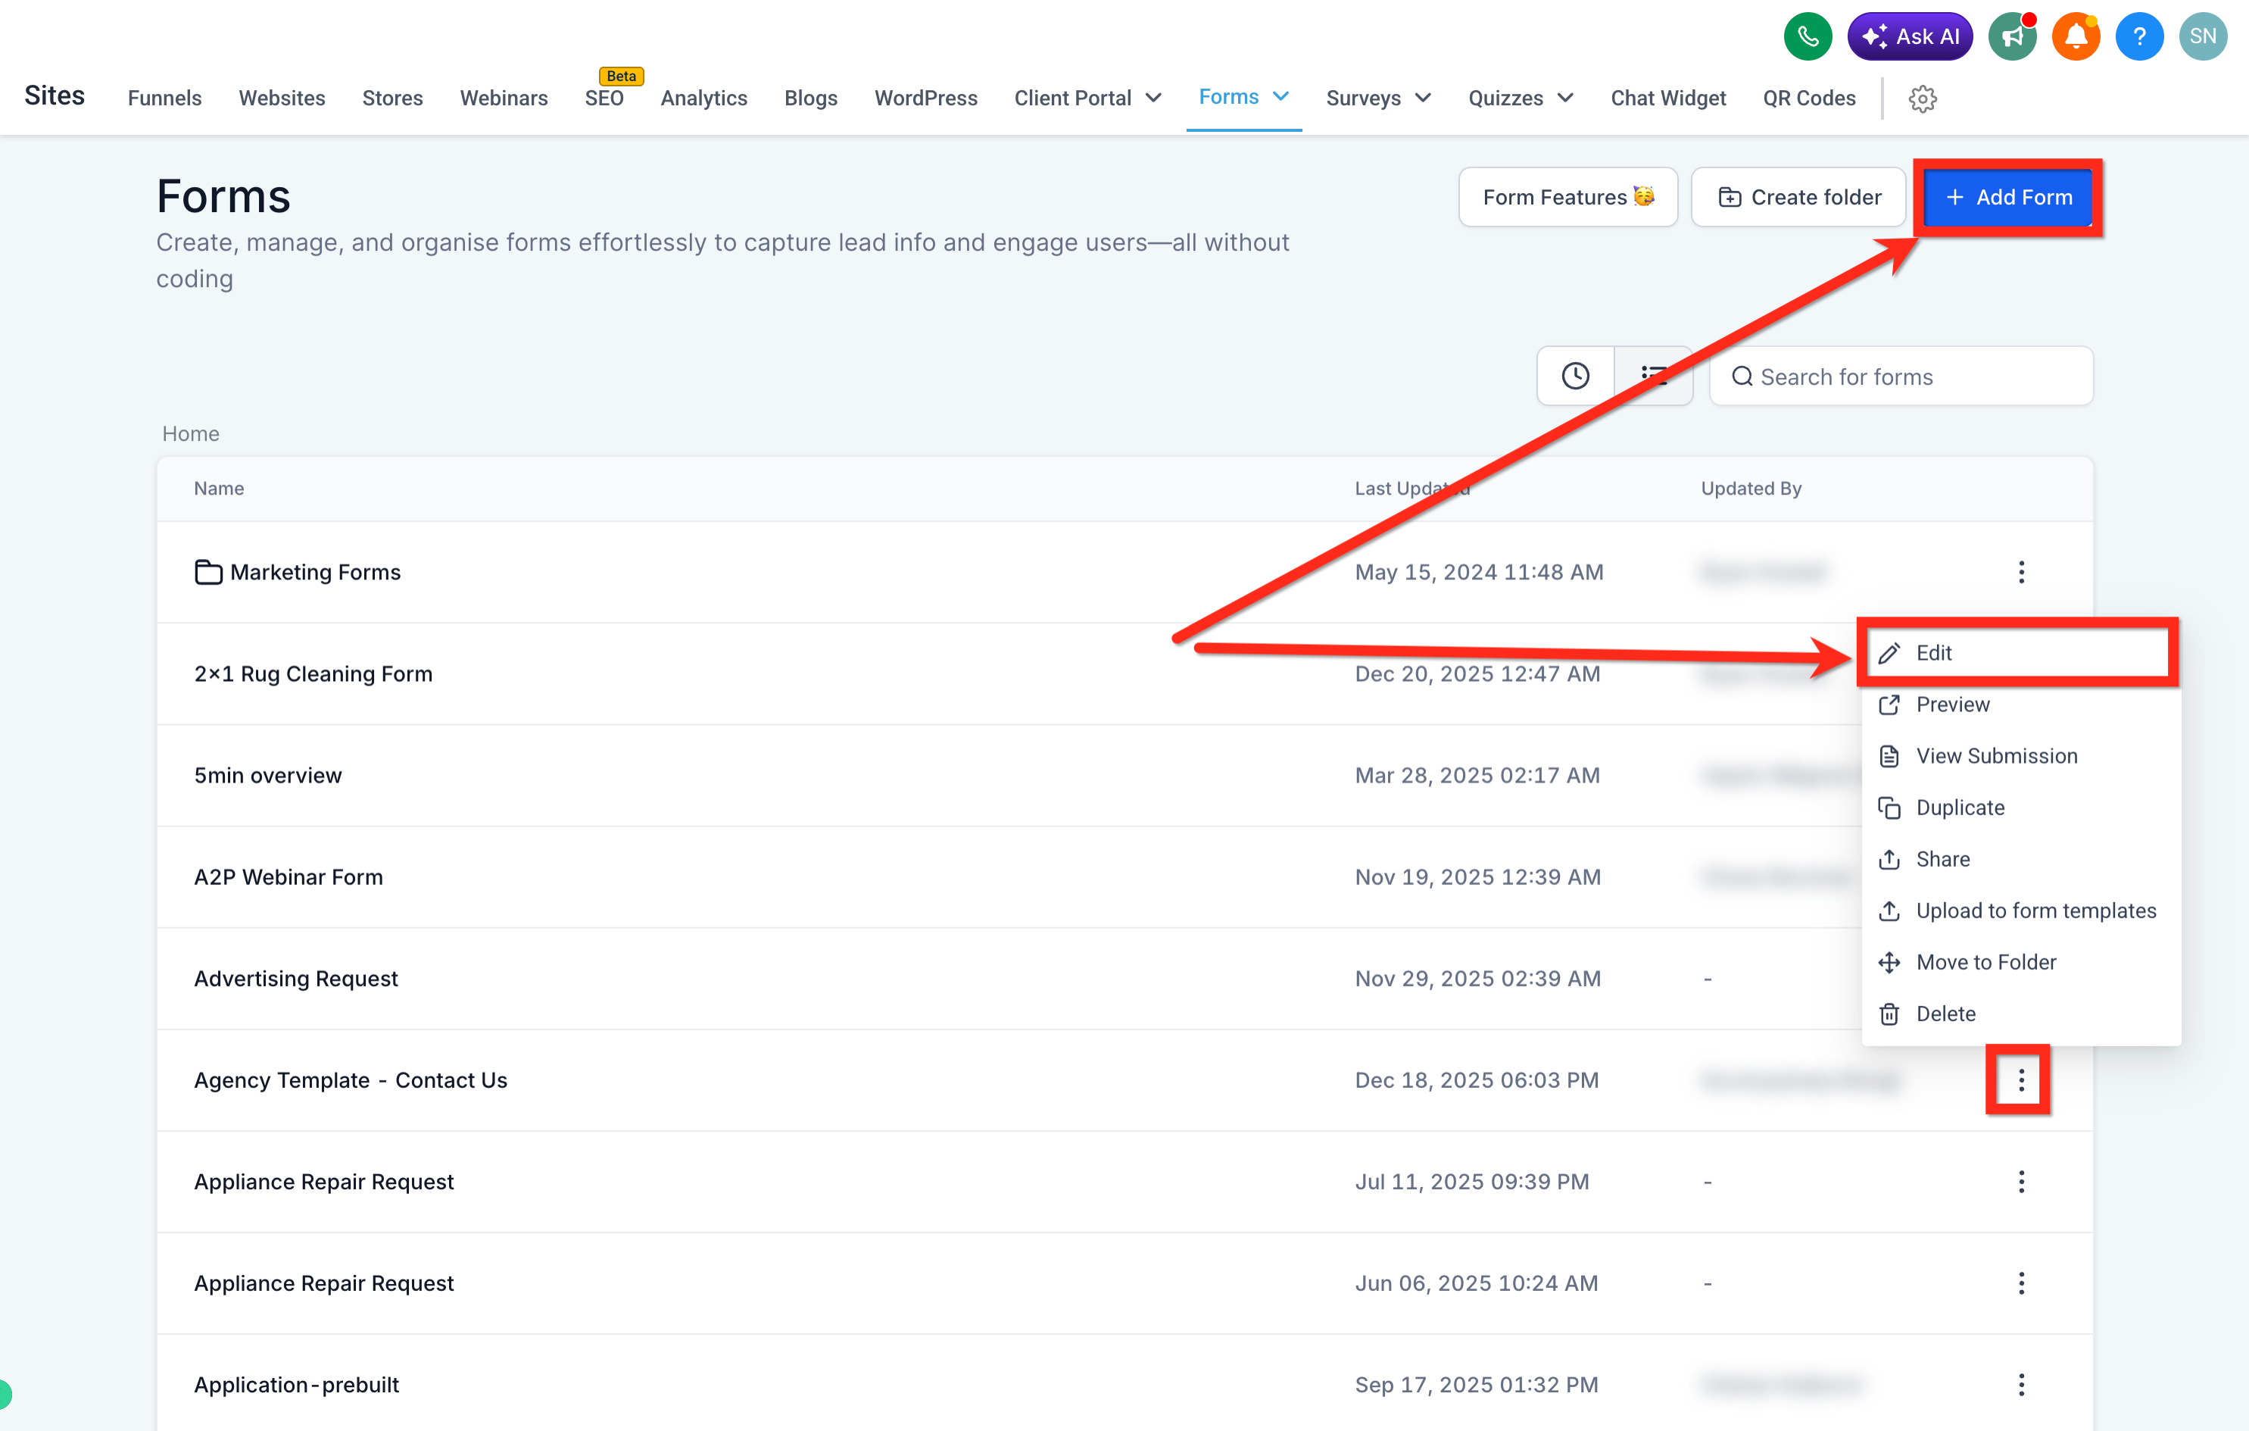
Task: Open three-dot menu for Agency Template - Contact Us
Action: pyautogui.click(x=2021, y=1079)
